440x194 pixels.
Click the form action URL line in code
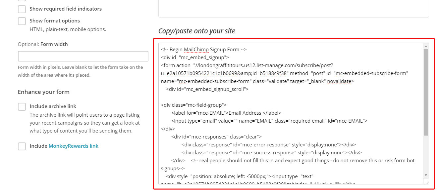pos(247,65)
